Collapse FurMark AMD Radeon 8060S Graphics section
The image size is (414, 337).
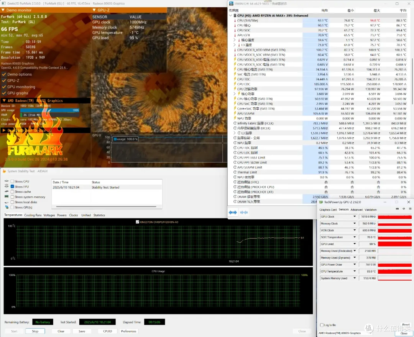pyautogui.click(x=4, y=100)
